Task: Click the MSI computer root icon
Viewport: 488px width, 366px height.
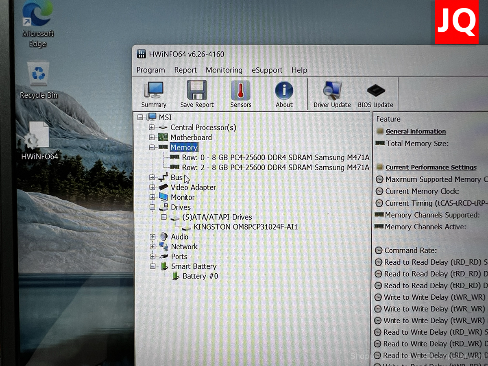Action: [x=152, y=117]
